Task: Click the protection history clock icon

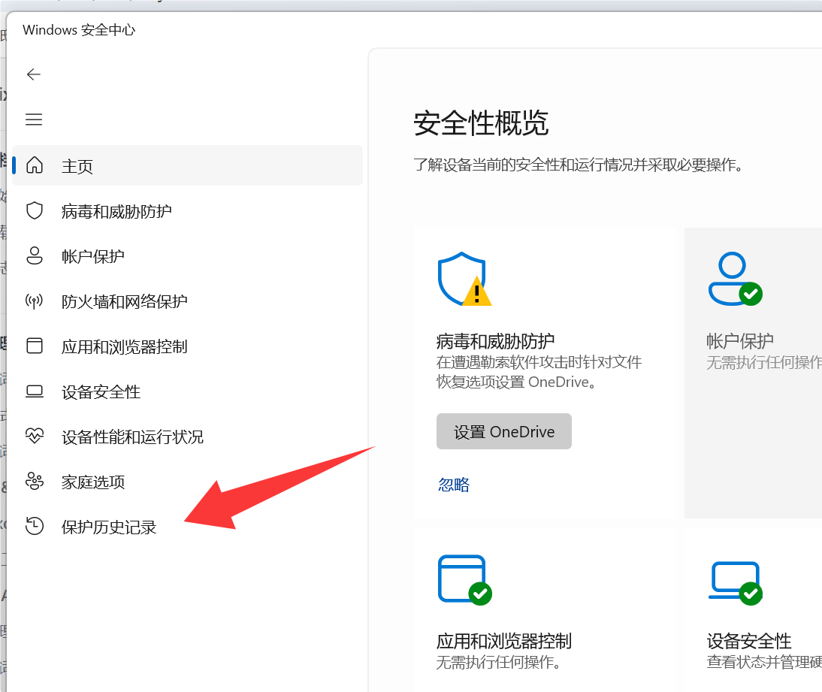Action: pos(35,527)
